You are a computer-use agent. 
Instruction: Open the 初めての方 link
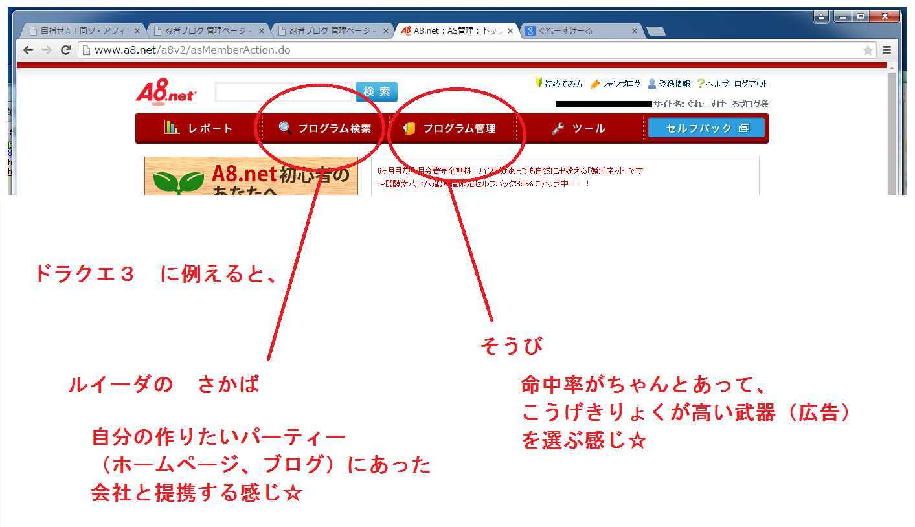point(559,84)
